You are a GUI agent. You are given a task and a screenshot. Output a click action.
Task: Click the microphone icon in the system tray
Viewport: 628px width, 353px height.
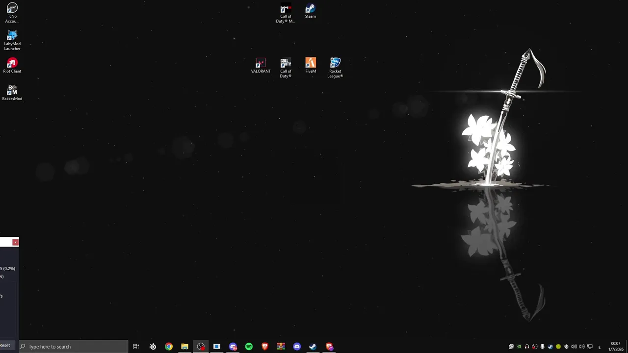click(x=542, y=347)
